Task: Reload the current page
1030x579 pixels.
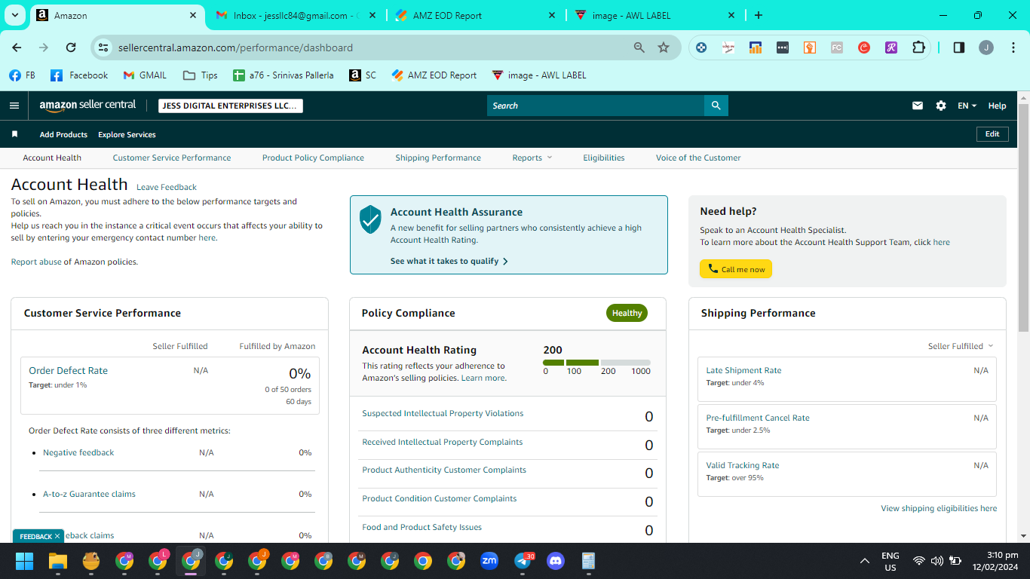Action: (71, 47)
